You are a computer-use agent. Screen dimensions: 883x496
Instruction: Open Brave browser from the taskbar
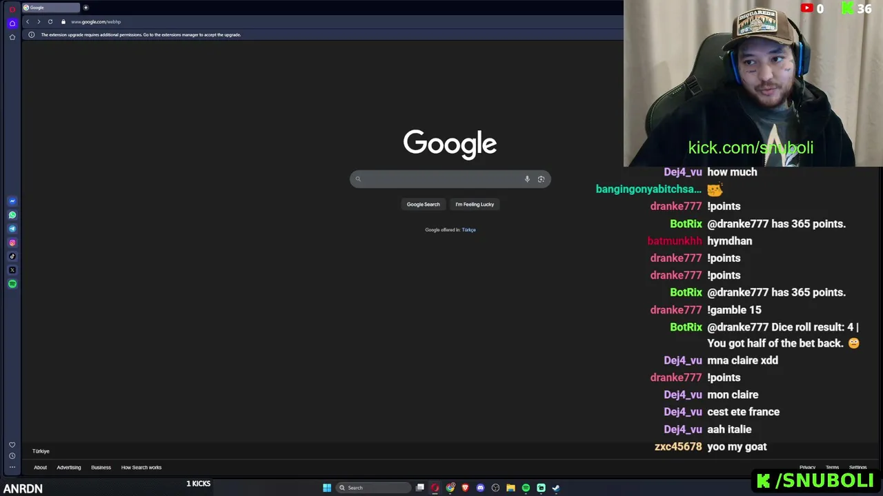(x=465, y=488)
